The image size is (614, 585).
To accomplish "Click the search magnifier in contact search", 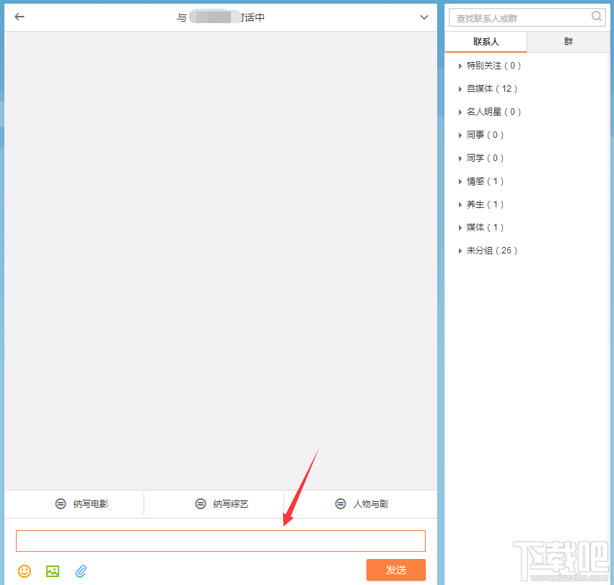I will [x=597, y=16].
